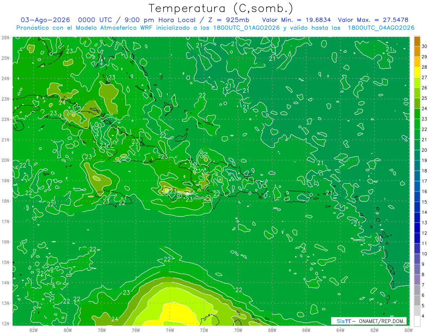The width and height of the screenshot is (434, 335).
Task: Click the "18N" latitude label
Action: [5, 201]
